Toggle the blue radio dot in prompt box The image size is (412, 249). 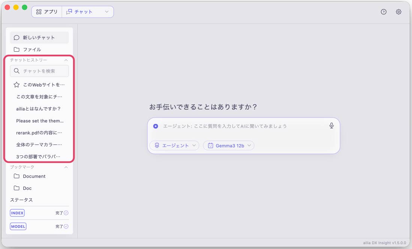[x=156, y=126]
